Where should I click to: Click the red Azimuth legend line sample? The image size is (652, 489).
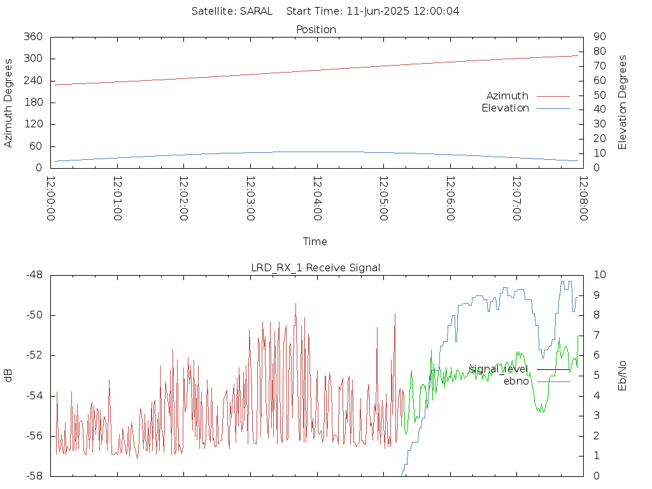point(553,97)
